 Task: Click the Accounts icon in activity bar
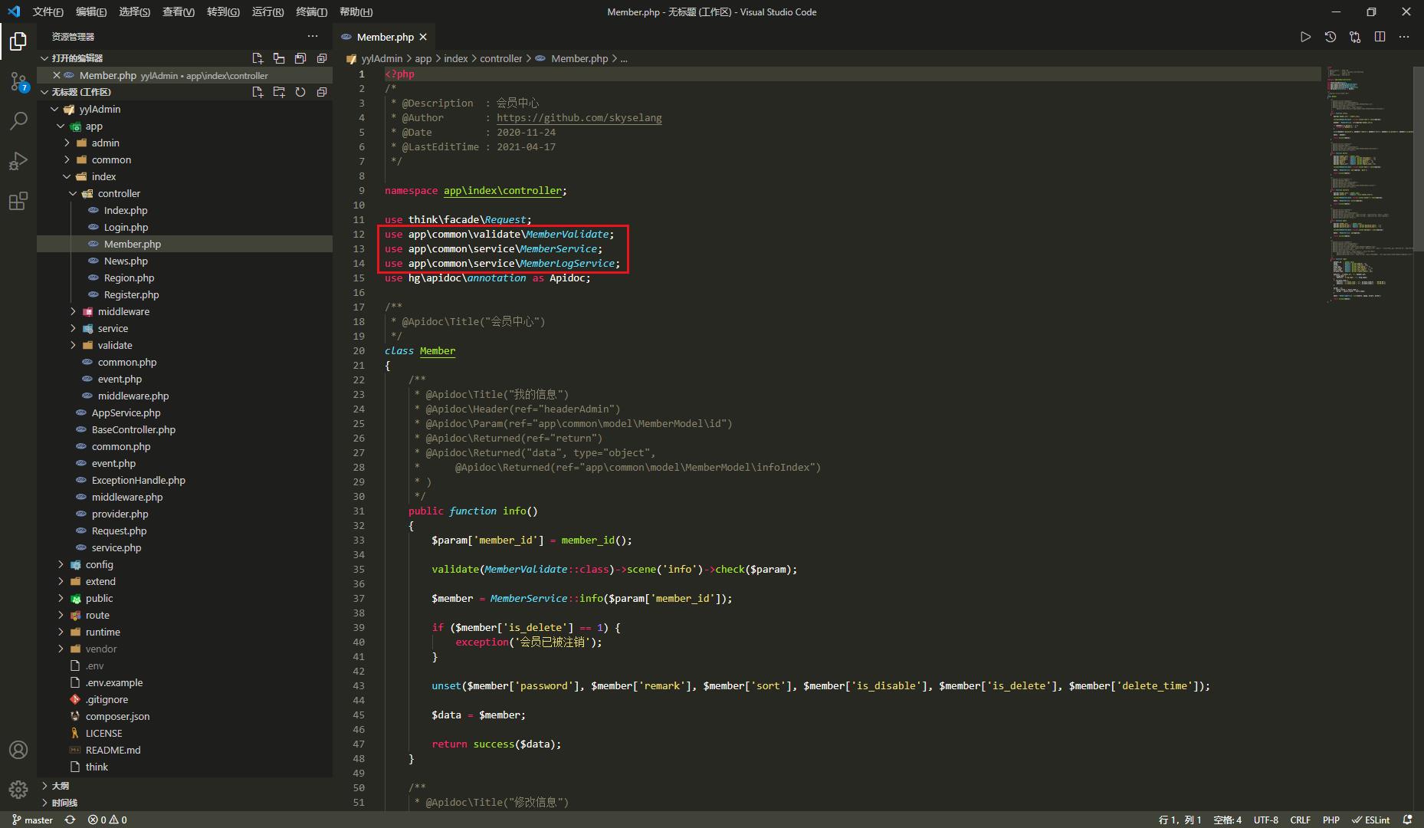click(18, 749)
